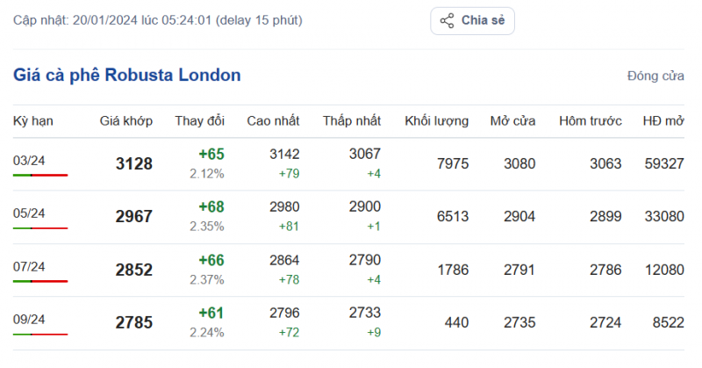Click the share icon beside Chia sẻ
Image resolution: width=702 pixels, height=368 pixels.
point(447,20)
